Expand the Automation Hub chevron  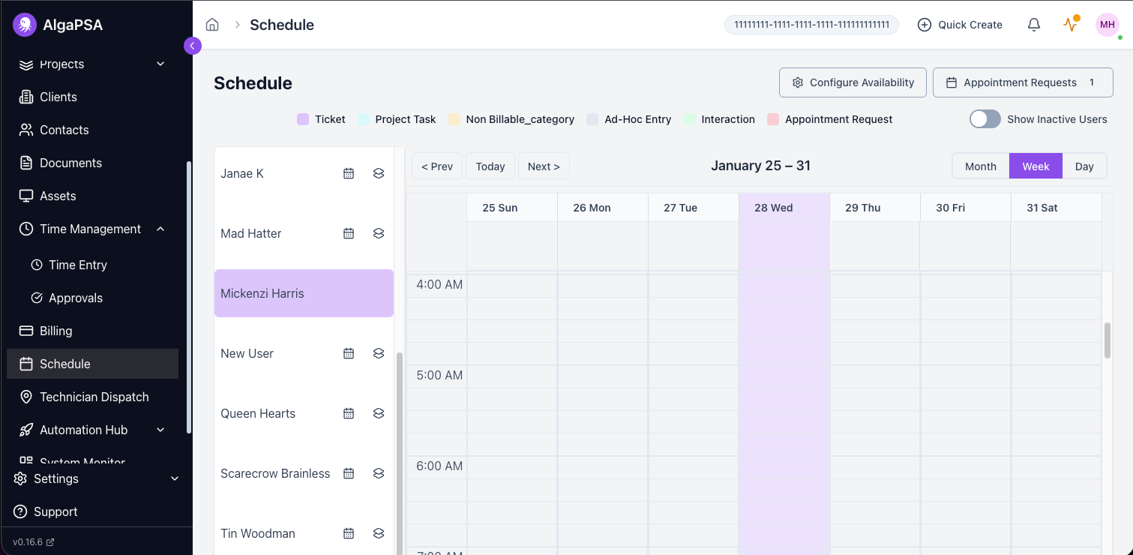[160, 430]
